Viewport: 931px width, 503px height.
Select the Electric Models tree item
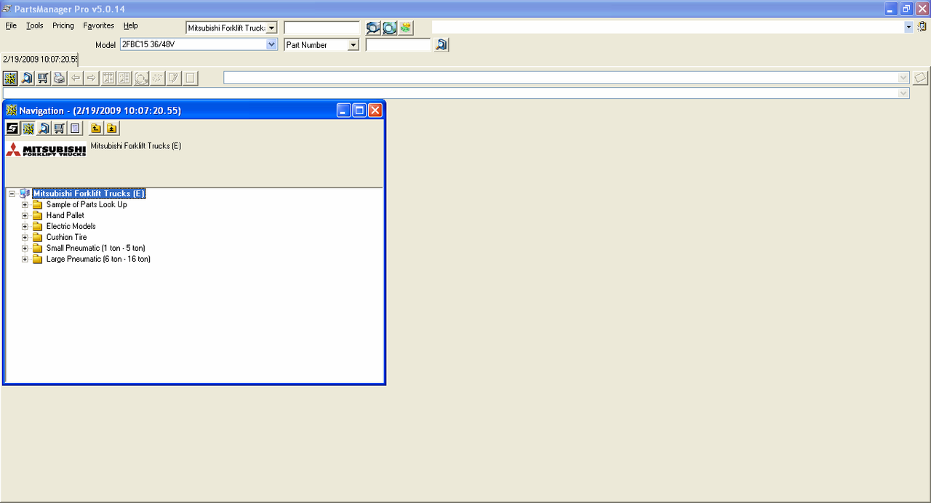71,227
